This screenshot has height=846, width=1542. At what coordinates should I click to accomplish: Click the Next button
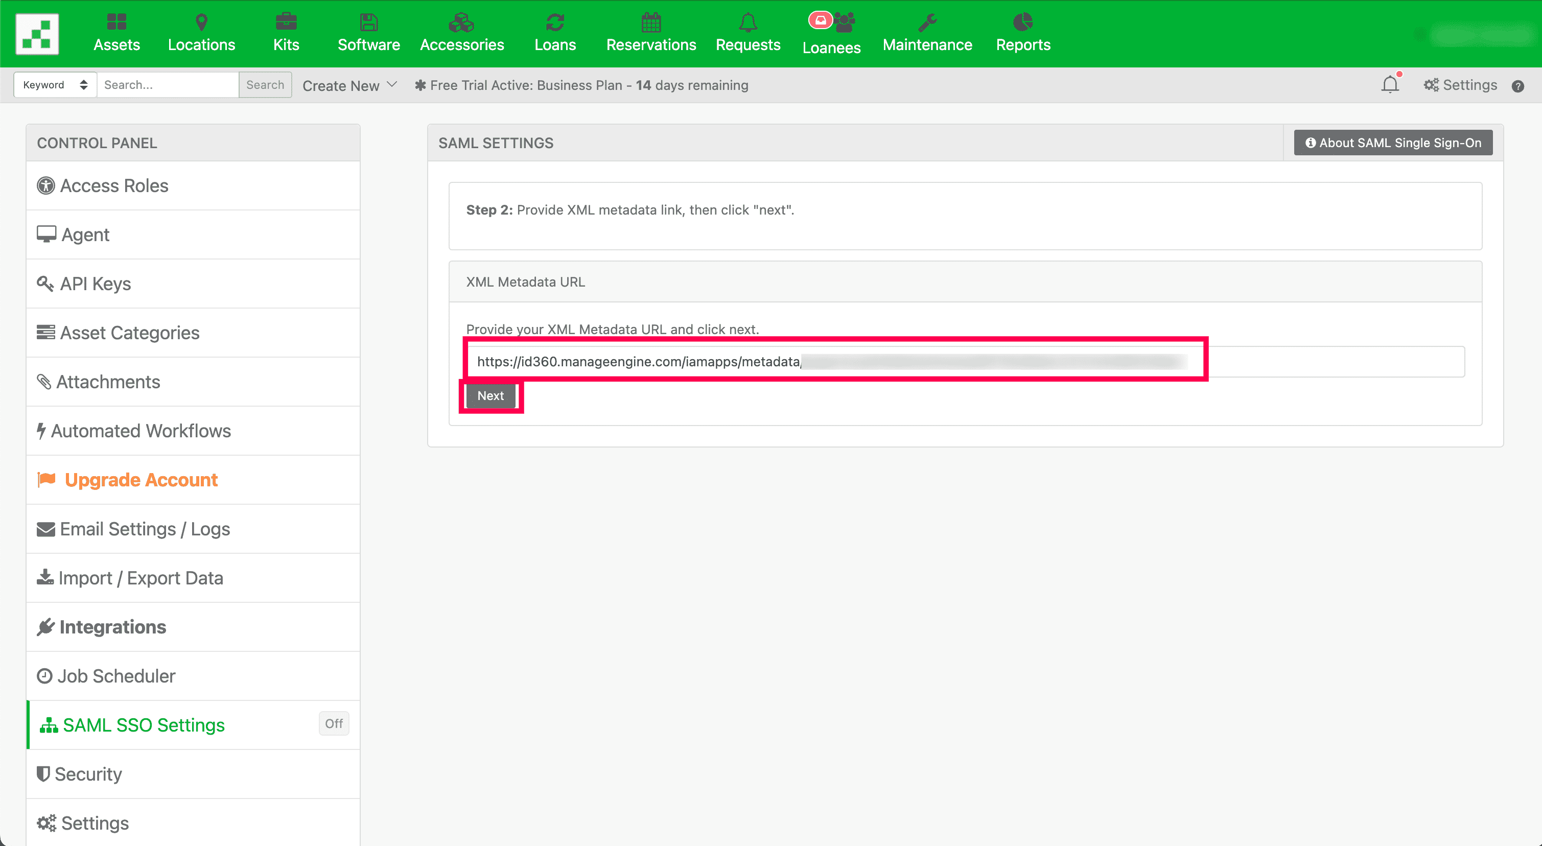point(490,396)
